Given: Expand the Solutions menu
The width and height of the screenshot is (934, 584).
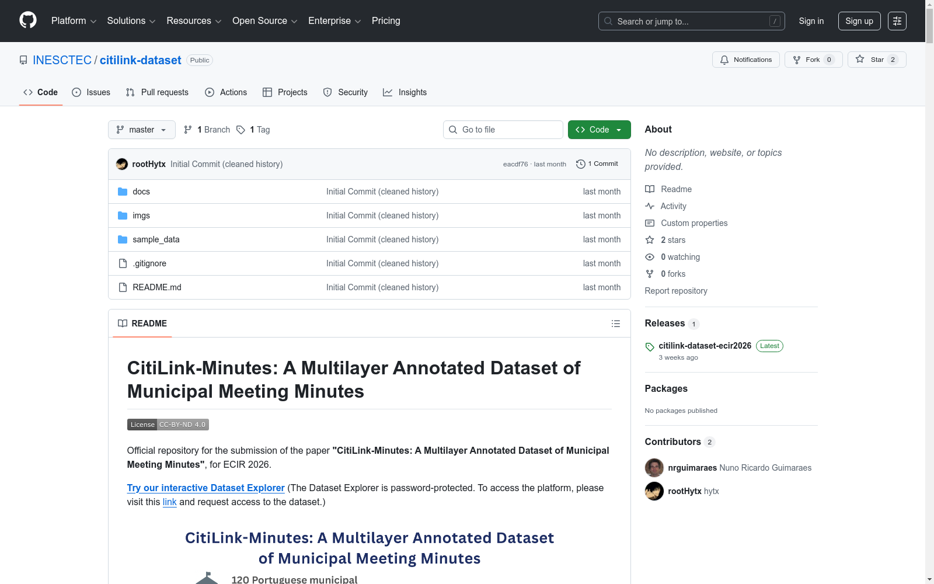Looking at the screenshot, I should coord(131,21).
